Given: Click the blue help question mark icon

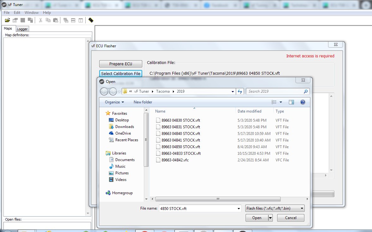Looking at the screenshot, I should pos(303,102).
